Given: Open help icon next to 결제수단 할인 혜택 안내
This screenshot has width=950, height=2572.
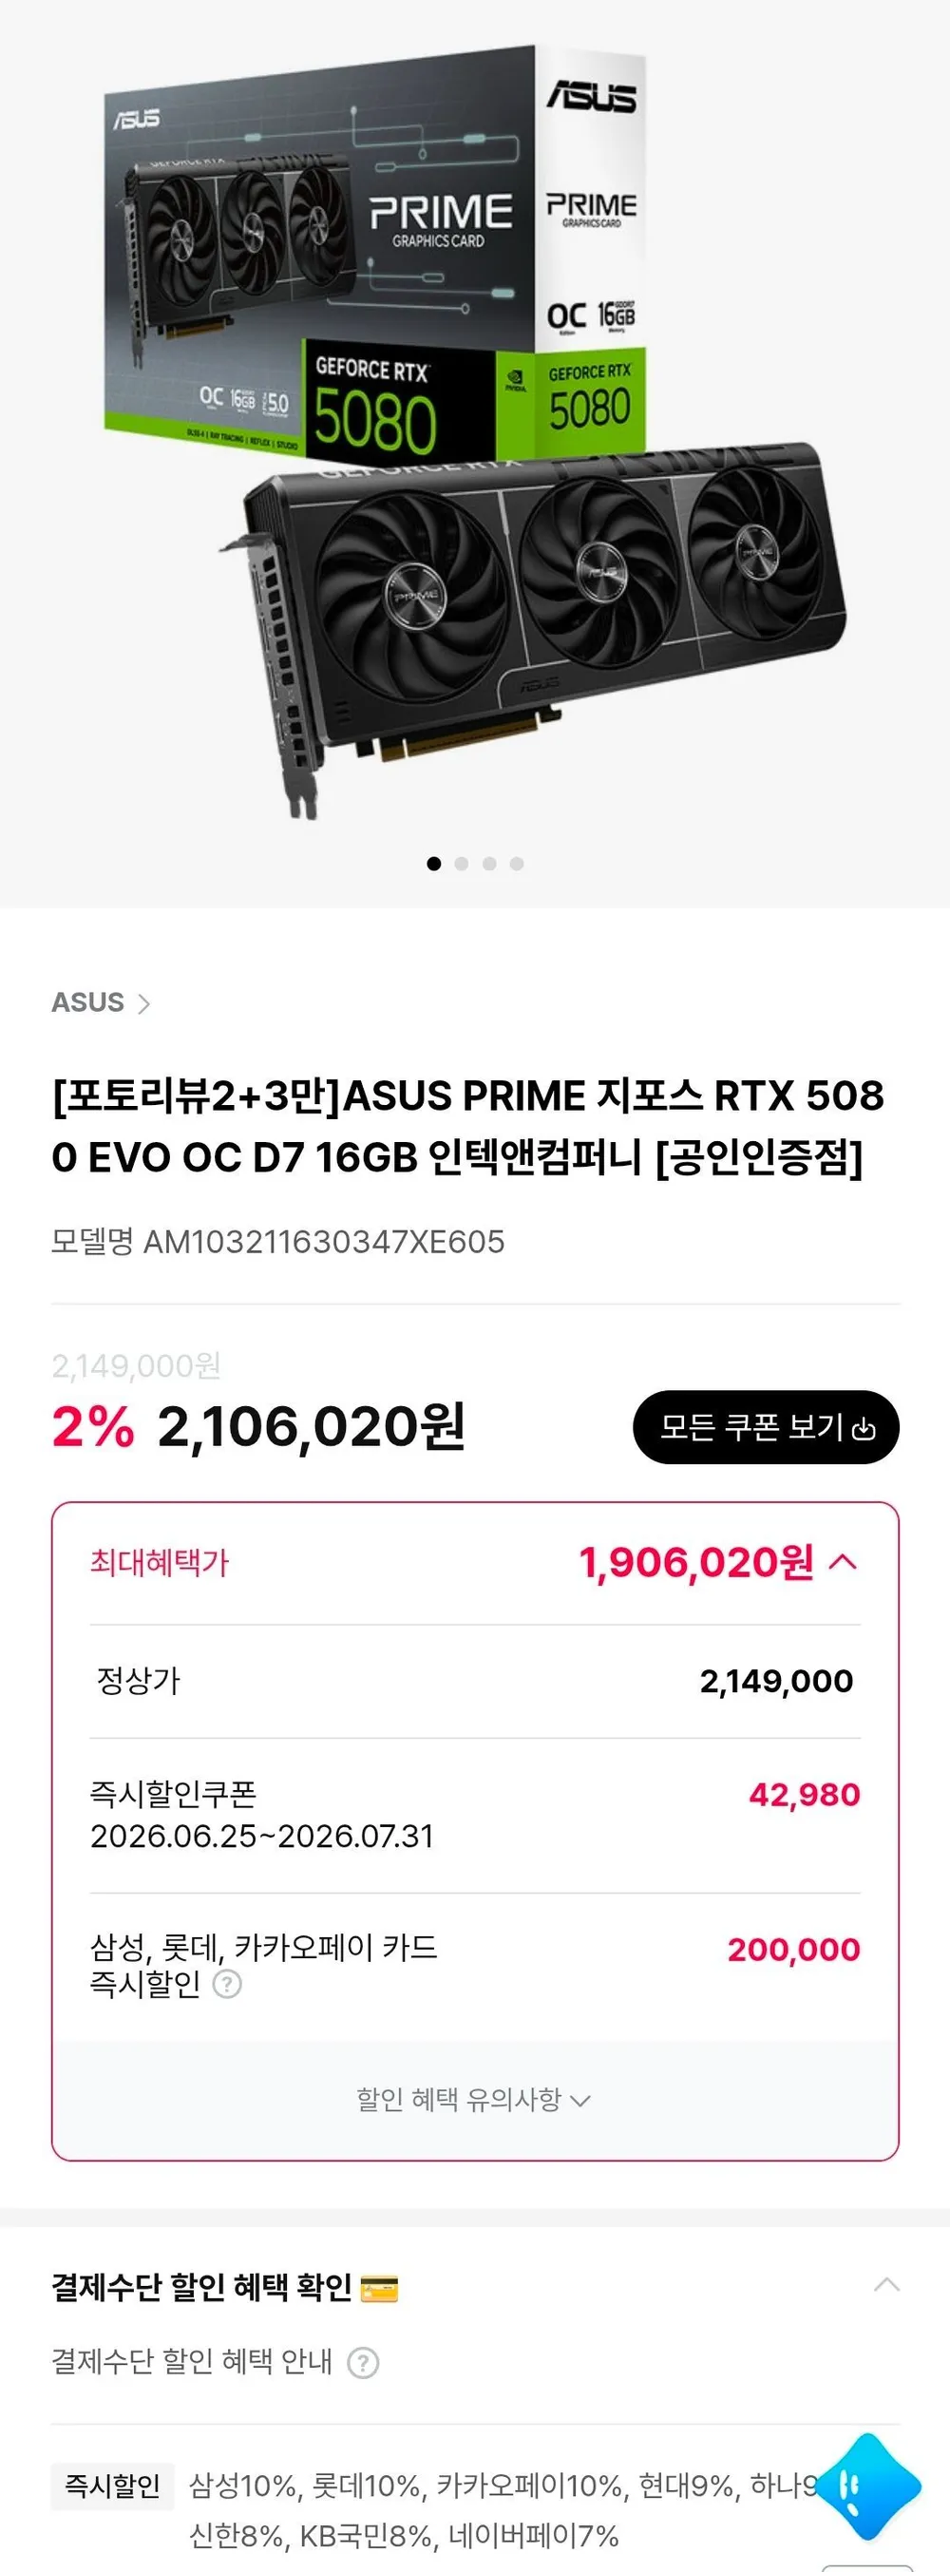Looking at the screenshot, I should (x=363, y=2362).
